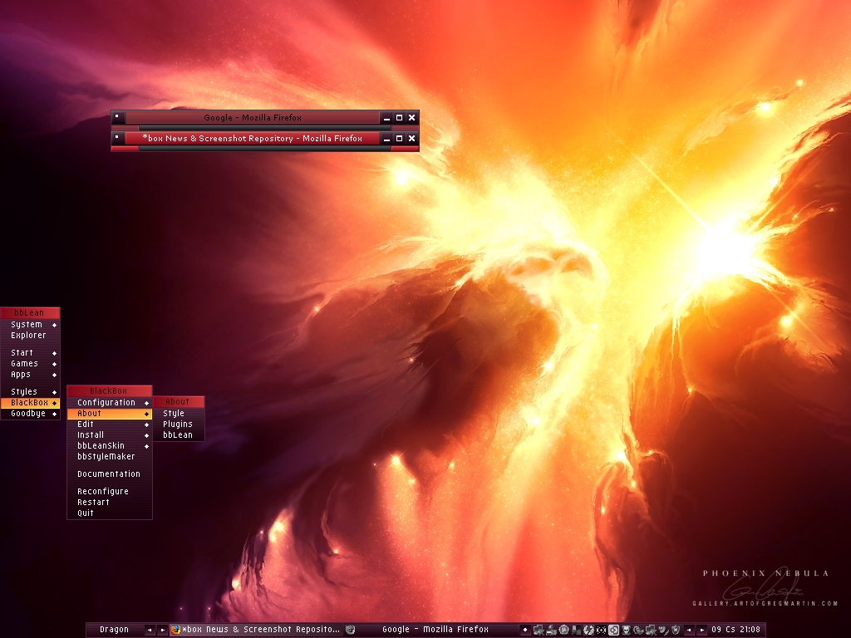The width and height of the screenshot is (851, 638).
Task: Click the left arrow beside the taskbar clock
Action: coord(689,630)
